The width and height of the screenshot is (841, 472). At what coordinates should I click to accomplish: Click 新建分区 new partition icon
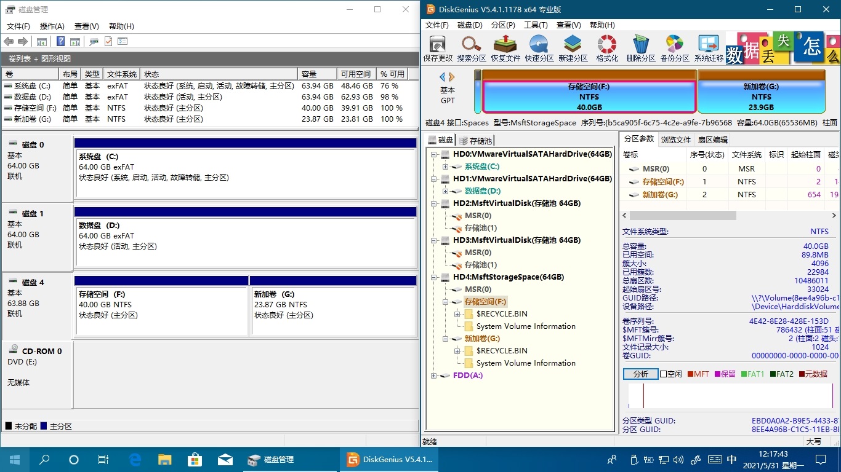coord(573,48)
